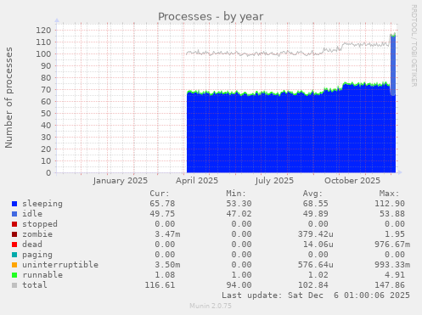Click total average value 102.84
This screenshot has height=315, width=422.
coord(313,285)
